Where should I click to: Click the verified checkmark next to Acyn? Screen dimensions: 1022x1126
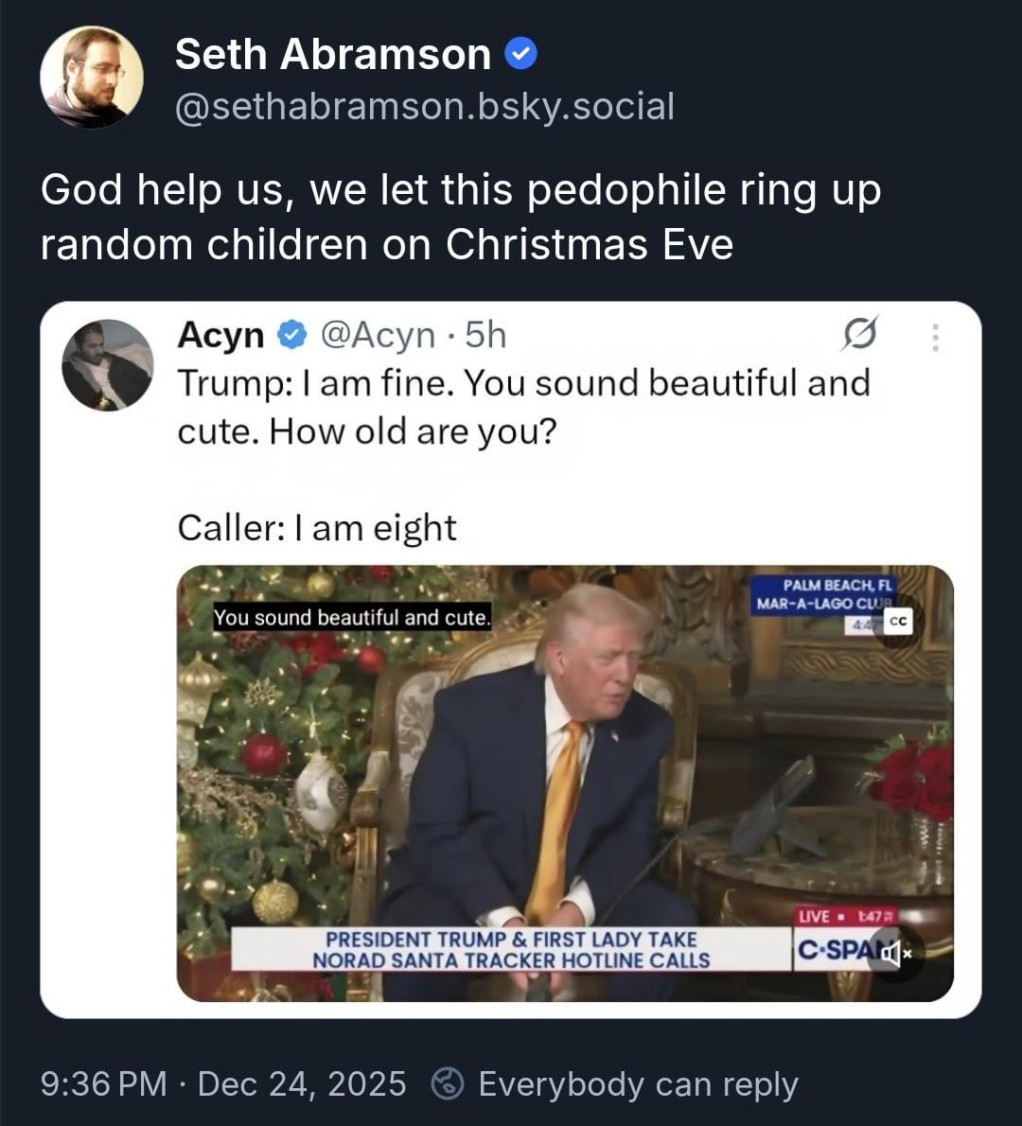pyautogui.click(x=291, y=335)
